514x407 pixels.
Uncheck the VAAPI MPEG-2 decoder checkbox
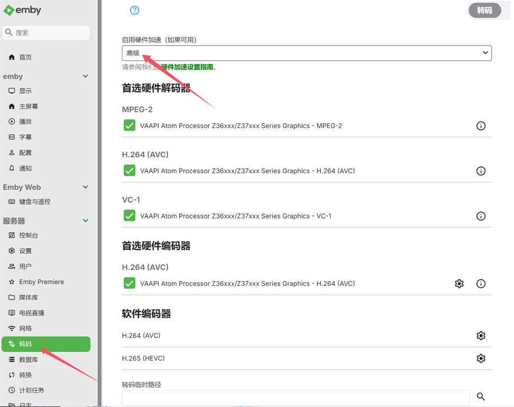[x=129, y=126]
